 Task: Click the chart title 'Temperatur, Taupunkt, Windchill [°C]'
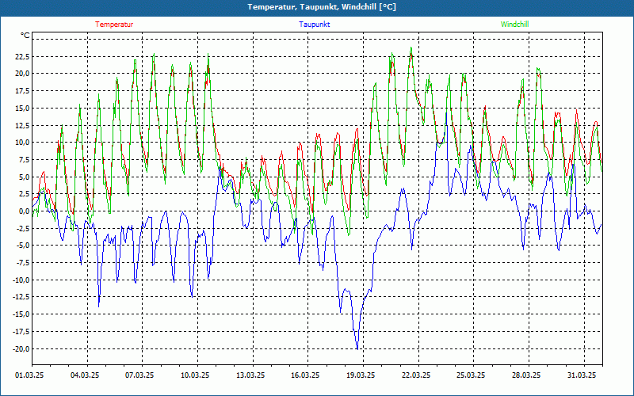coord(322,7)
